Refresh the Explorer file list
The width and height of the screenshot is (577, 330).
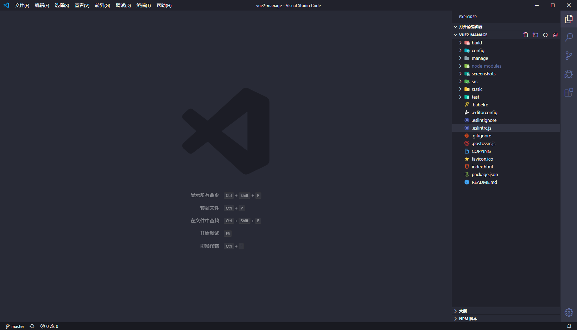(545, 35)
